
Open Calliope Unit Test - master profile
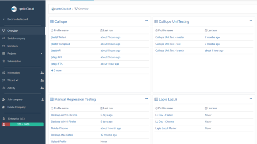point(169,37)
